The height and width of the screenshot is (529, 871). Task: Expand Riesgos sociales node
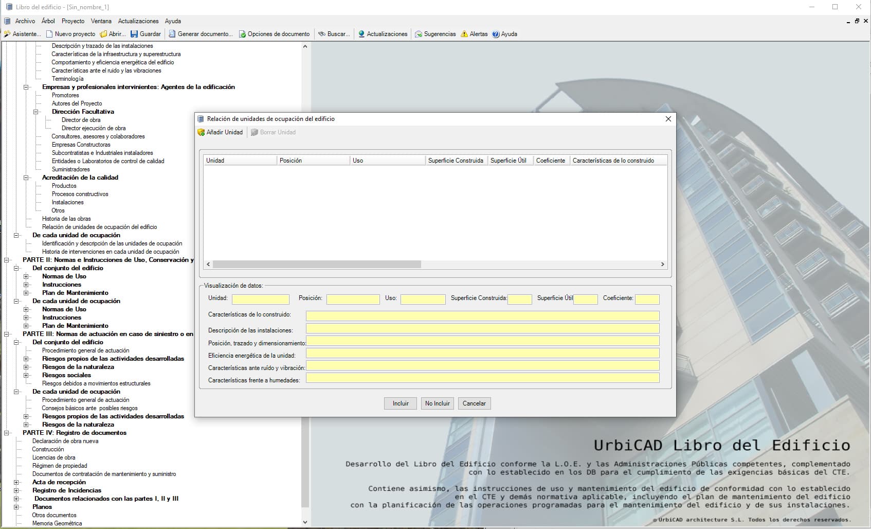(x=26, y=375)
